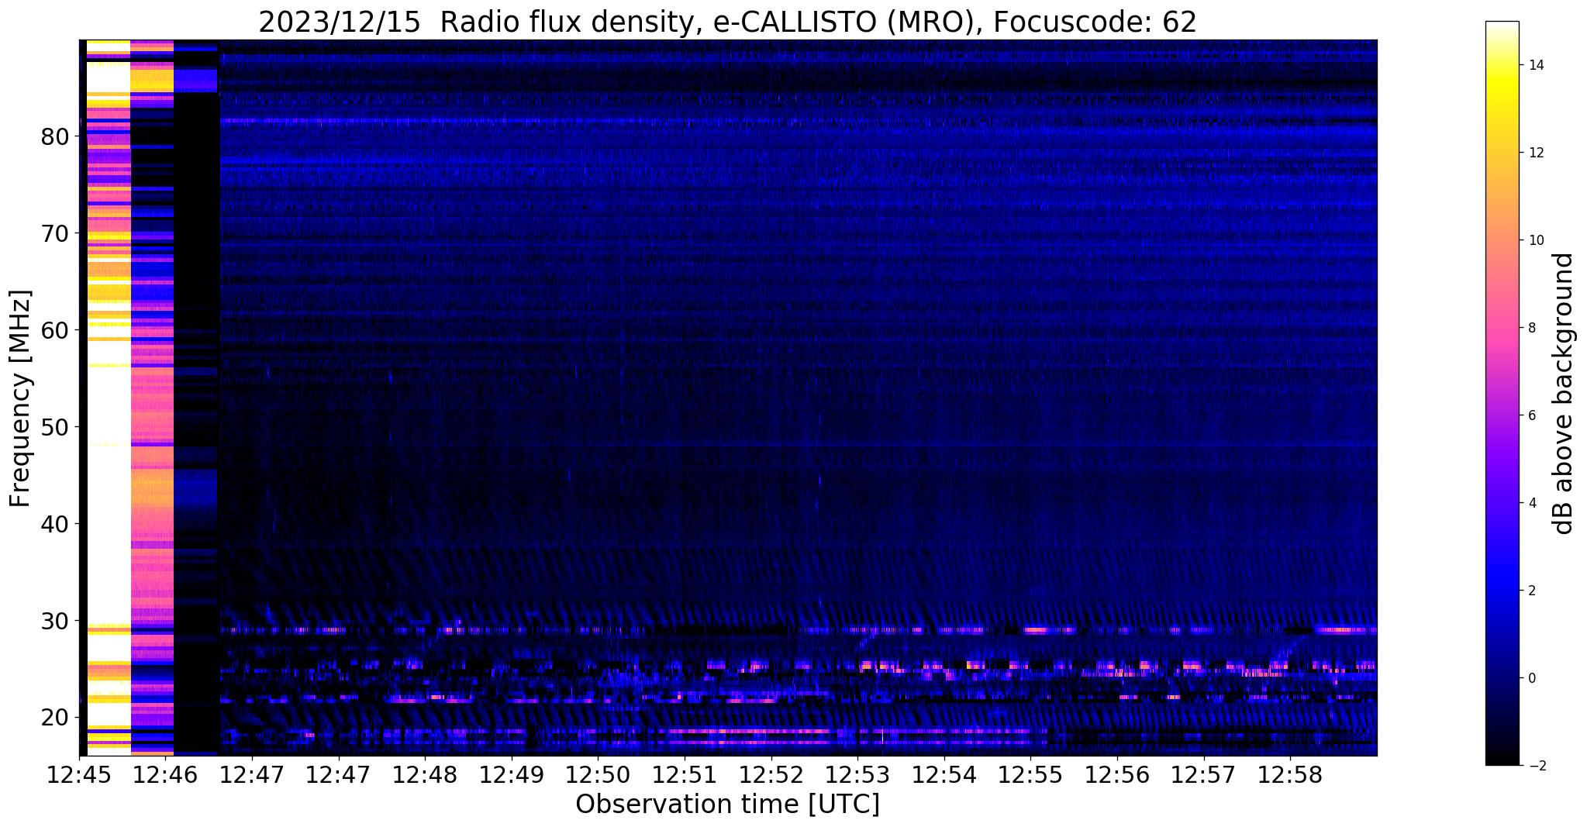
Task: Click the 12:56 time tick label
Action: 1117,774
